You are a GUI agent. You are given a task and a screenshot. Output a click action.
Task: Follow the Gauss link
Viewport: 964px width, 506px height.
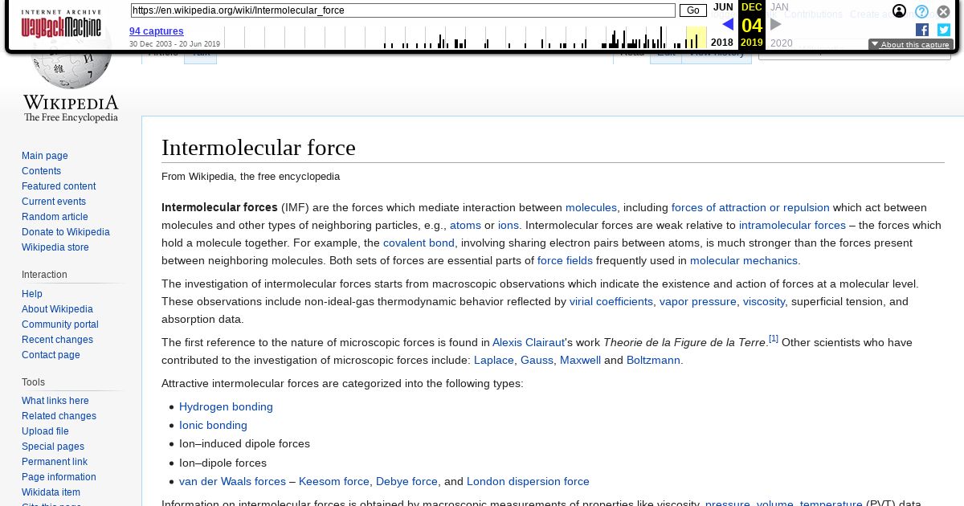tap(537, 360)
